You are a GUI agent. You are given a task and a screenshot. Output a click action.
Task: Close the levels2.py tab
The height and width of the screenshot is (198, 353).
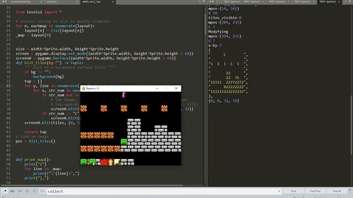(77, 2)
